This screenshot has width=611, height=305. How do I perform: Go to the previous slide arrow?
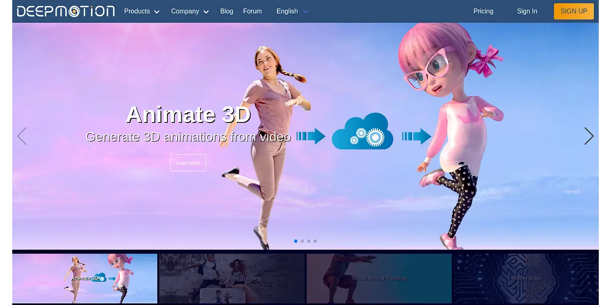click(x=21, y=136)
